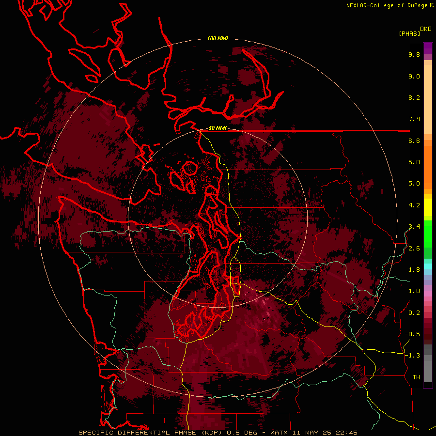
Task: Click the 2.6 scale value
Action: point(414,249)
